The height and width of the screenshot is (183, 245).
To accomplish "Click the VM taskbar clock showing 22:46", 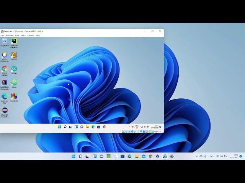I will point(155,127).
